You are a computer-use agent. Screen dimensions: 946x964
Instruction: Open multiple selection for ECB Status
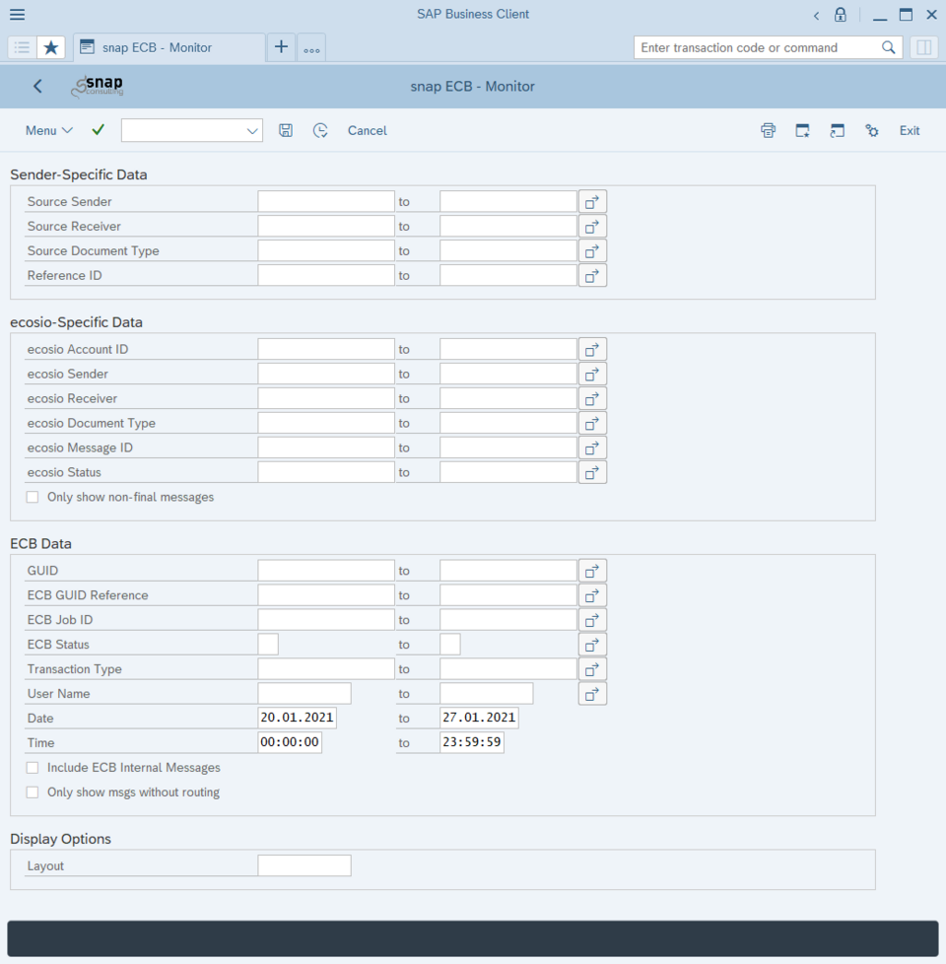pyautogui.click(x=592, y=645)
